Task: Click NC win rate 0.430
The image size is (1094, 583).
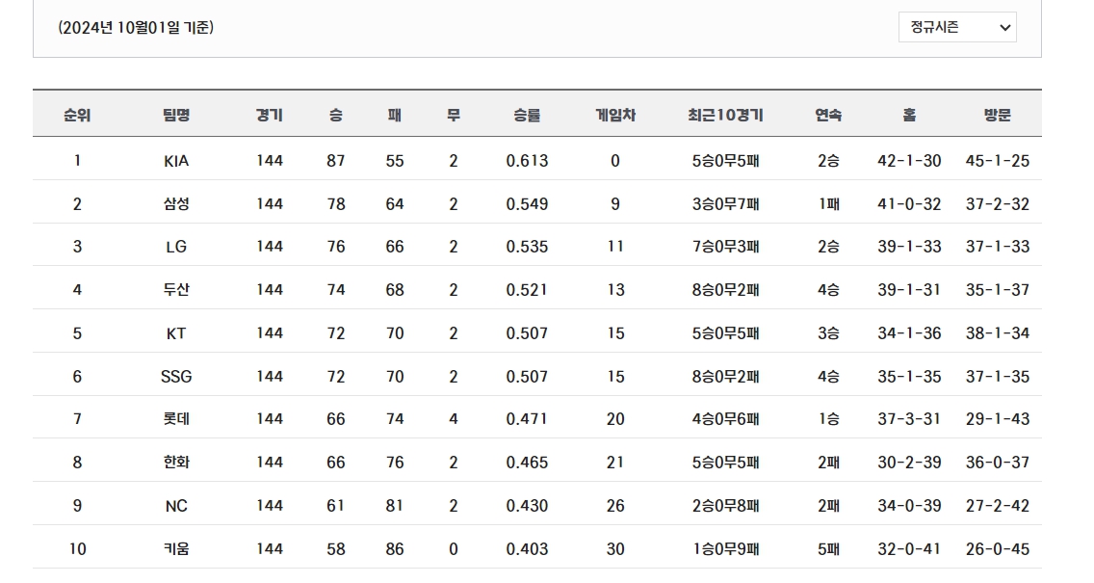Action: [528, 506]
